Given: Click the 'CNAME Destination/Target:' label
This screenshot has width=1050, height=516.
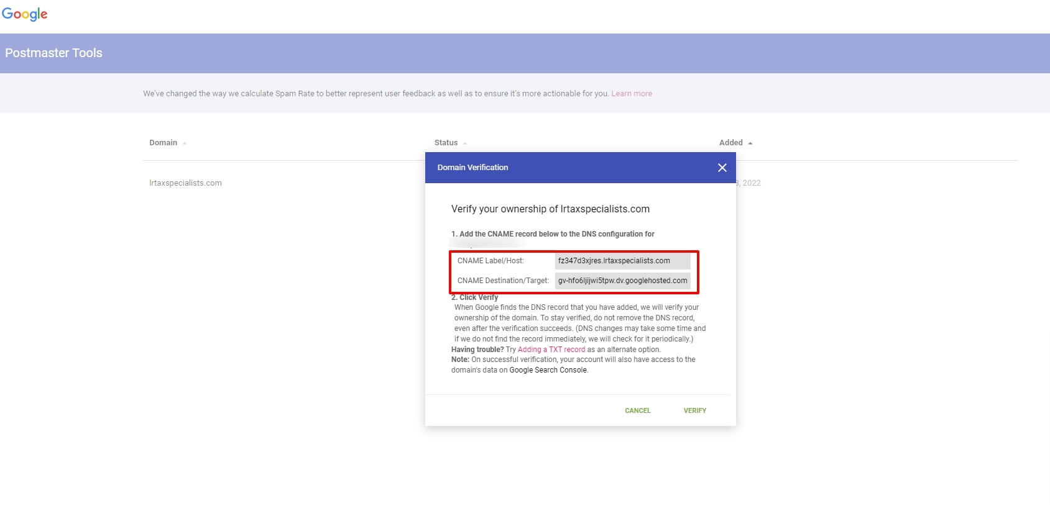Looking at the screenshot, I should tap(503, 281).
